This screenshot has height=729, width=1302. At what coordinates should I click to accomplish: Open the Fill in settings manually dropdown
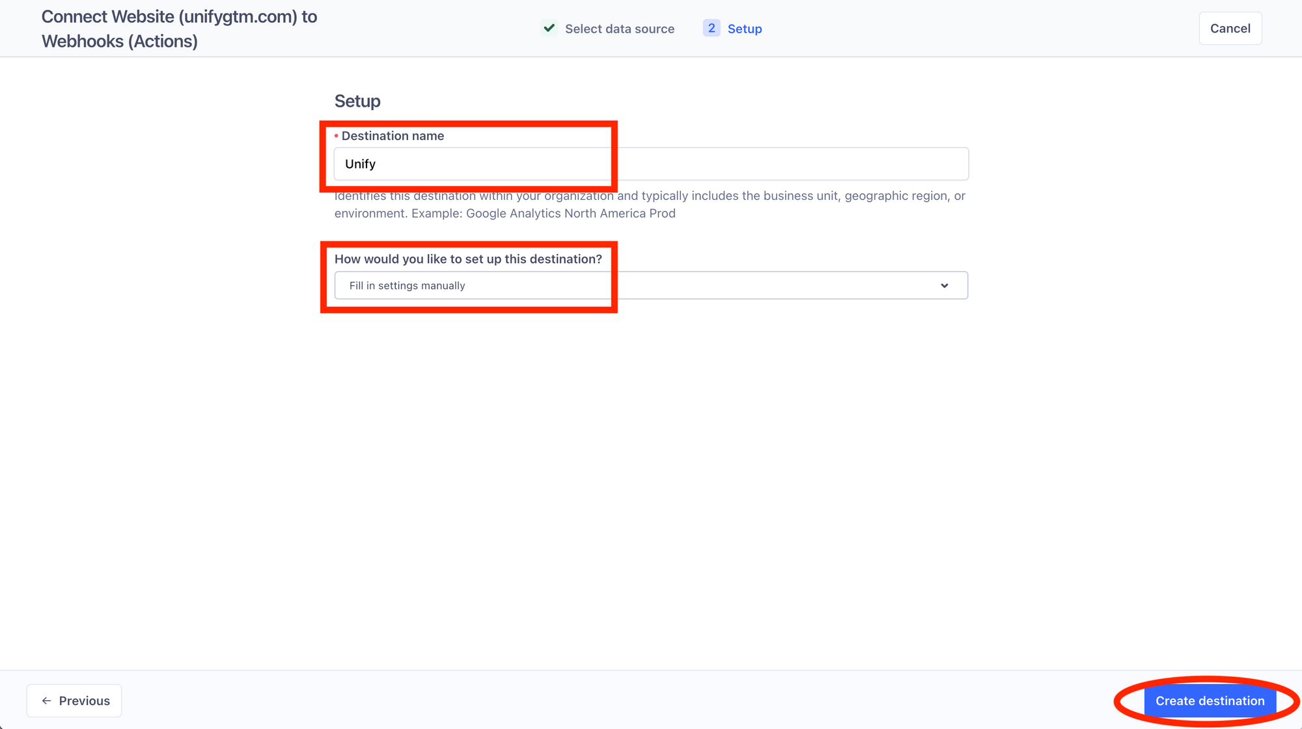tap(651, 286)
